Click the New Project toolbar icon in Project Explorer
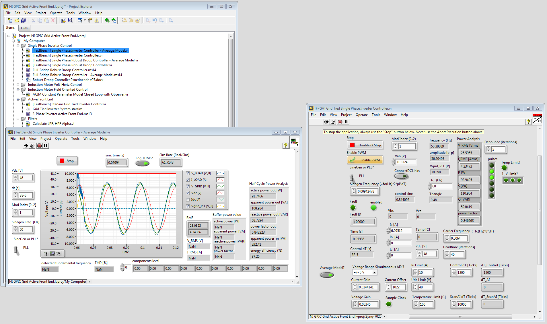Image resolution: width=547 pixels, height=324 pixels. (10, 20)
